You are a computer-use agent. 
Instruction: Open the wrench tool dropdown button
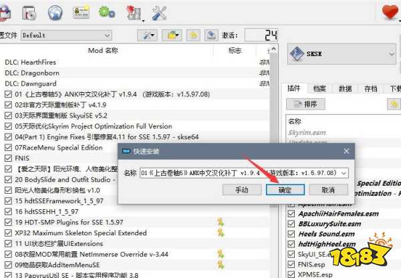click(x=147, y=35)
